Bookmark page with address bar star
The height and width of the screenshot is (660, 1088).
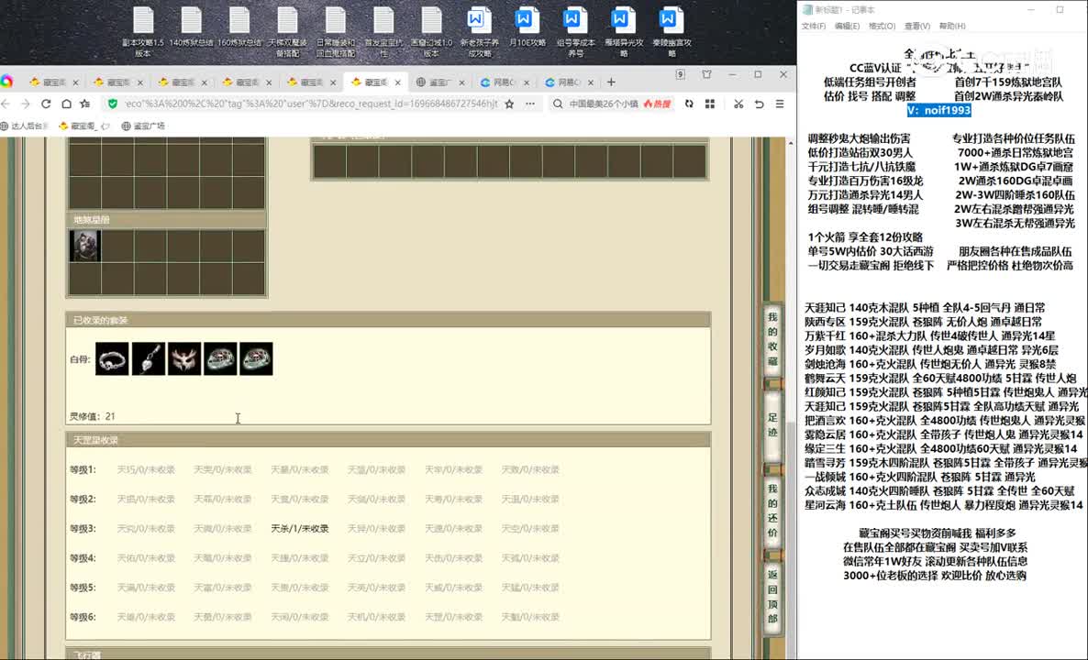click(509, 104)
